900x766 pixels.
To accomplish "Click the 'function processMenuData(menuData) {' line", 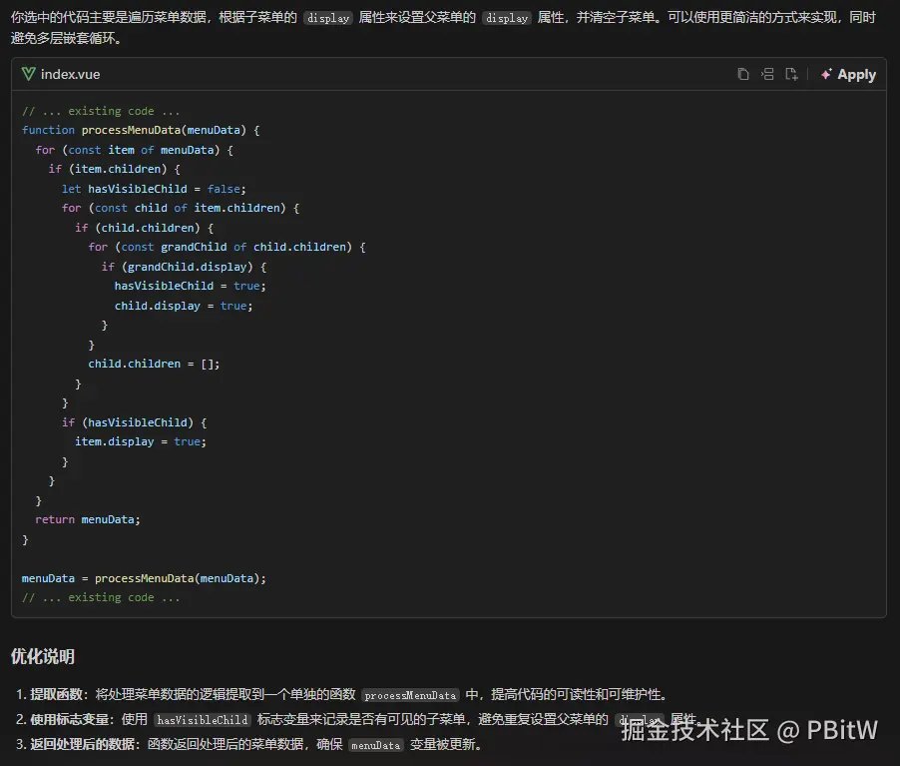I will (141, 130).
